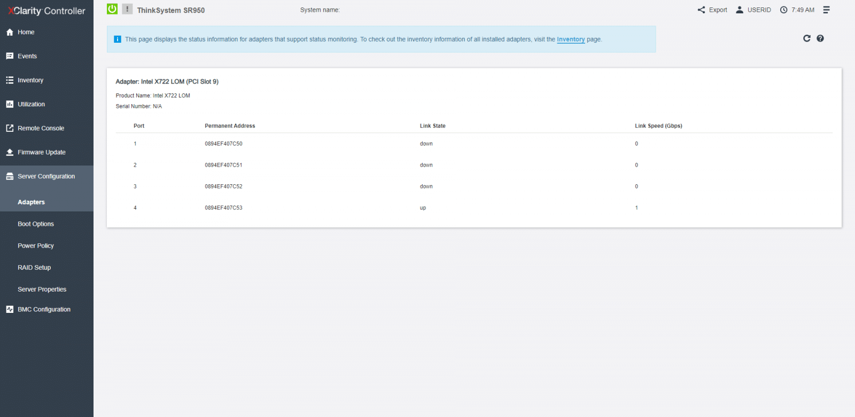
Task: Select address 0894EF407C53
Action: pos(223,208)
